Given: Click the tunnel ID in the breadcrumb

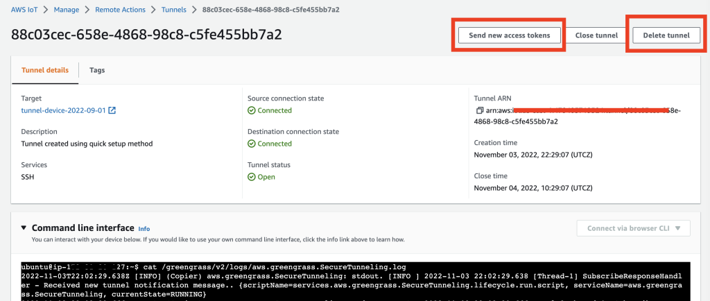Looking at the screenshot, I should click(270, 10).
